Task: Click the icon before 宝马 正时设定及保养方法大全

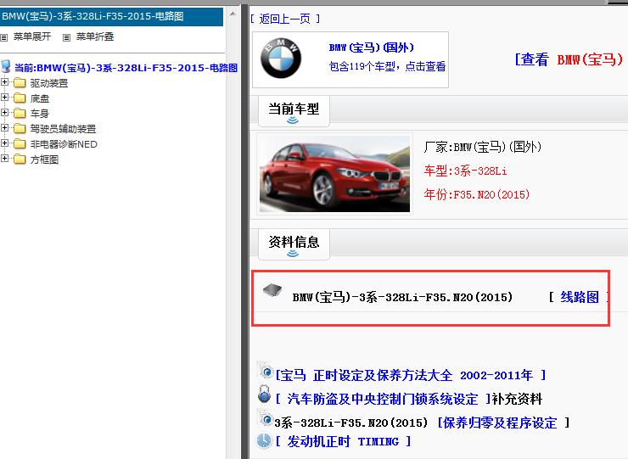Action: tap(265, 371)
